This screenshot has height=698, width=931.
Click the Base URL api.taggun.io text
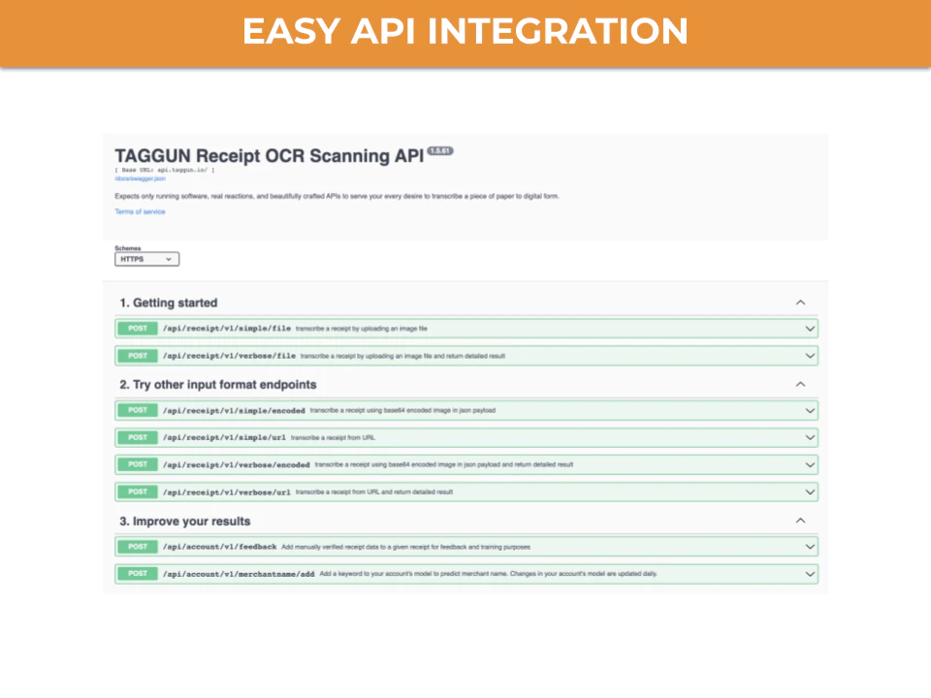[165, 170]
